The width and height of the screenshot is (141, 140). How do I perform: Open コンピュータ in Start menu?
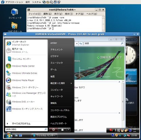[57, 90]
